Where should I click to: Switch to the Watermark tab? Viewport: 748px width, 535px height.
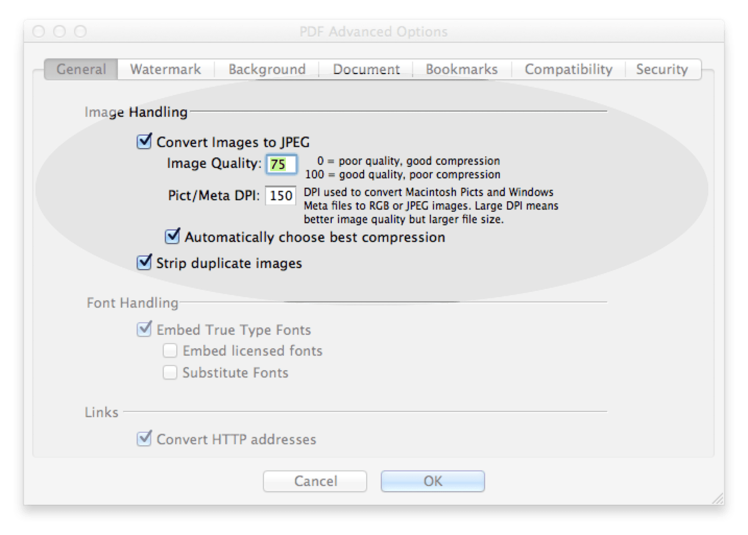[x=166, y=69]
